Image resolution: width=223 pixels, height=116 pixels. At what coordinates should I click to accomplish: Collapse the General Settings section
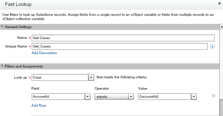pos(2,27)
